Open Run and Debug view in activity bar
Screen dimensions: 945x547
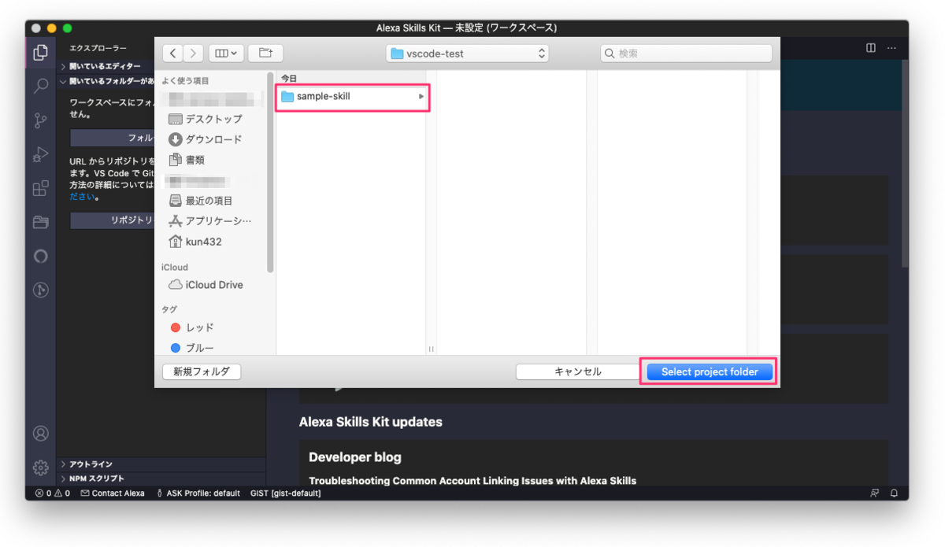40,154
